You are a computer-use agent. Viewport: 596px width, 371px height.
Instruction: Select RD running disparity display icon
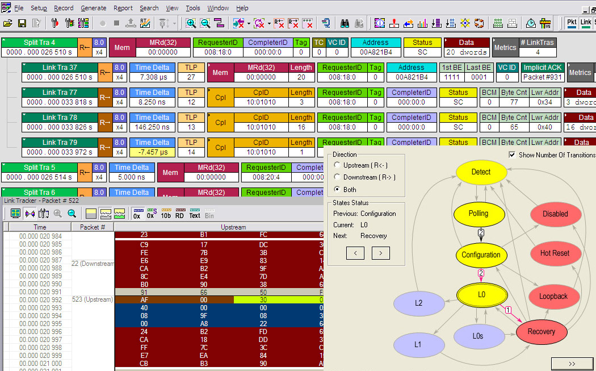pyautogui.click(x=180, y=214)
